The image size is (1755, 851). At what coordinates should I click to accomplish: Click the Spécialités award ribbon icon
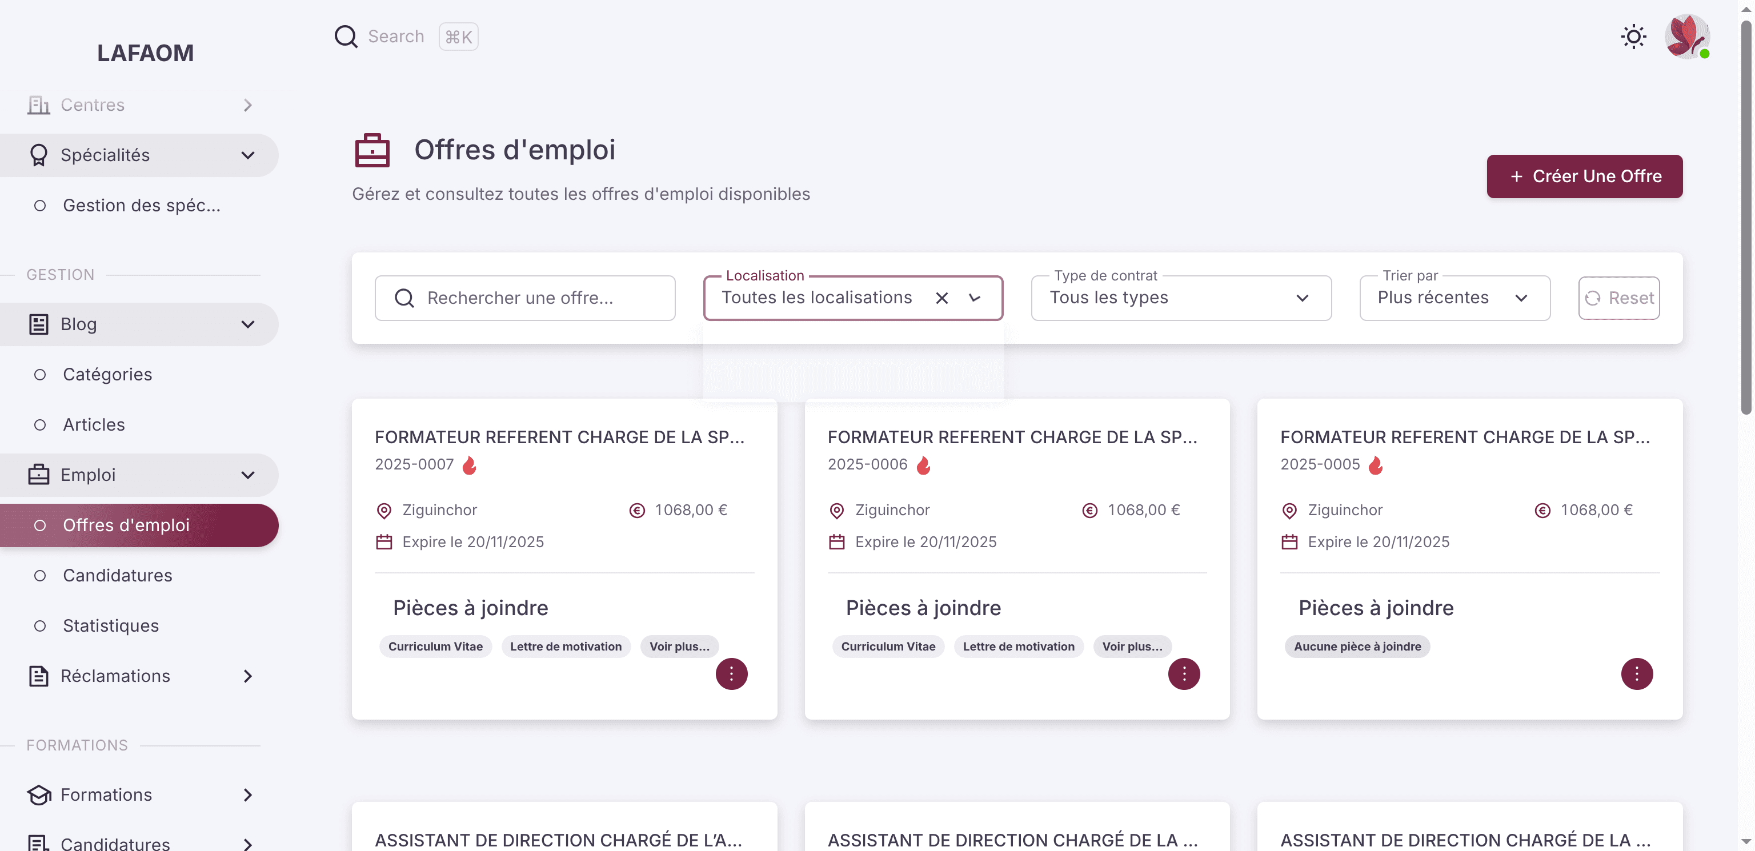[x=39, y=155]
